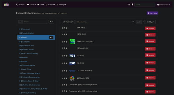
Task: Open the [11] Law & Crime collection
Action: coord(25,69)
